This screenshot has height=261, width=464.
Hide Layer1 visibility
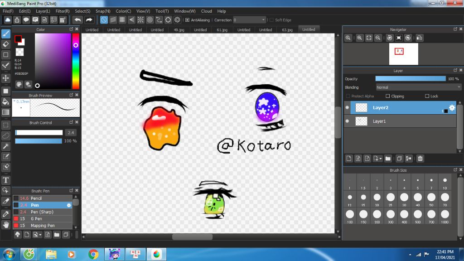(348, 121)
